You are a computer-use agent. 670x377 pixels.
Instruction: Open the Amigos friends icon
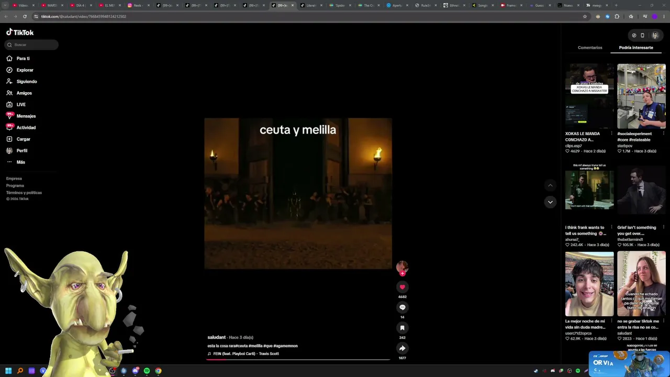coord(9,93)
